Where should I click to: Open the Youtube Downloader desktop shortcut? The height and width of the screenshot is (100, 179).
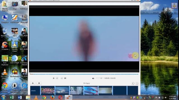15,87
